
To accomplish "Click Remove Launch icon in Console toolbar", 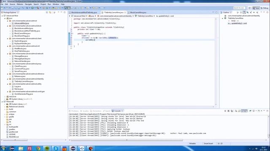I will click(x=229, y=111).
